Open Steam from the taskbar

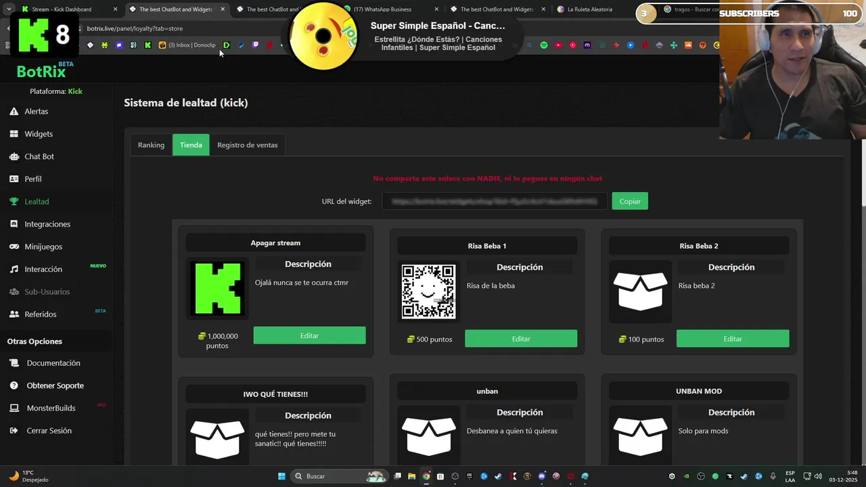tap(498, 476)
